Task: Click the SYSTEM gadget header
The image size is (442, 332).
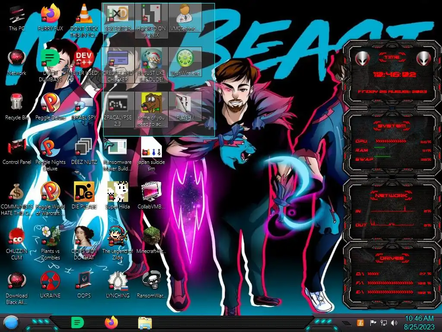Action: (392, 126)
